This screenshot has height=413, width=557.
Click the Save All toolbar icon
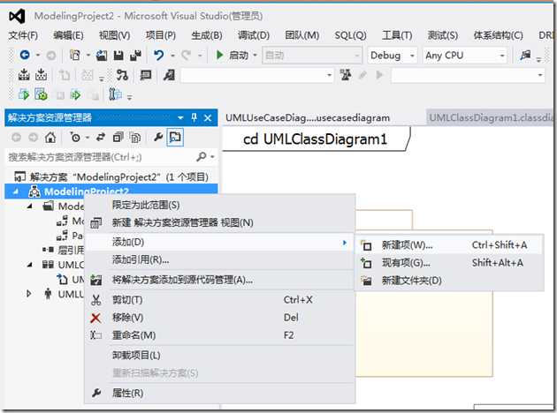tap(135, 55)
